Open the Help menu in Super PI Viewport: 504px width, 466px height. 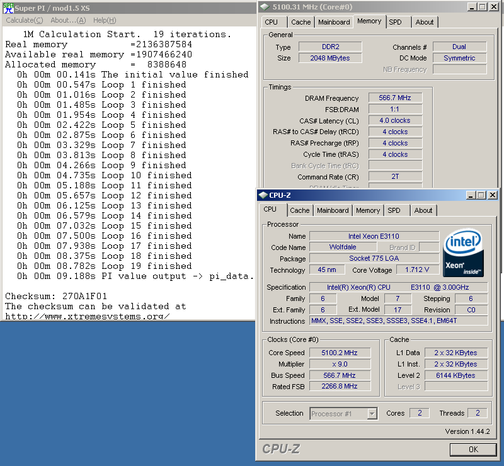(105, 20)
